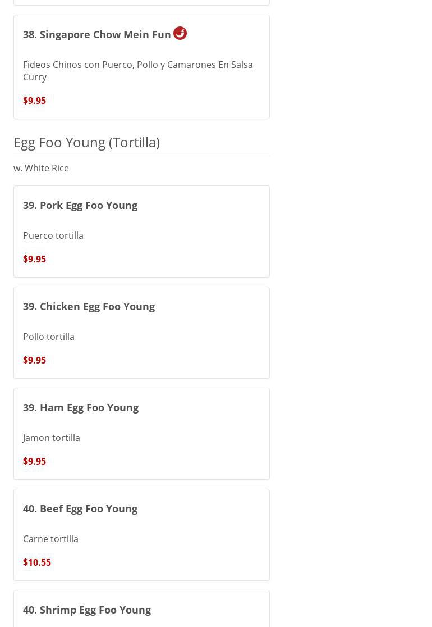Click the Jamon tortilla description
Image resolution: width=432 pixels, height=627 pixels.
tap(52, 438)
